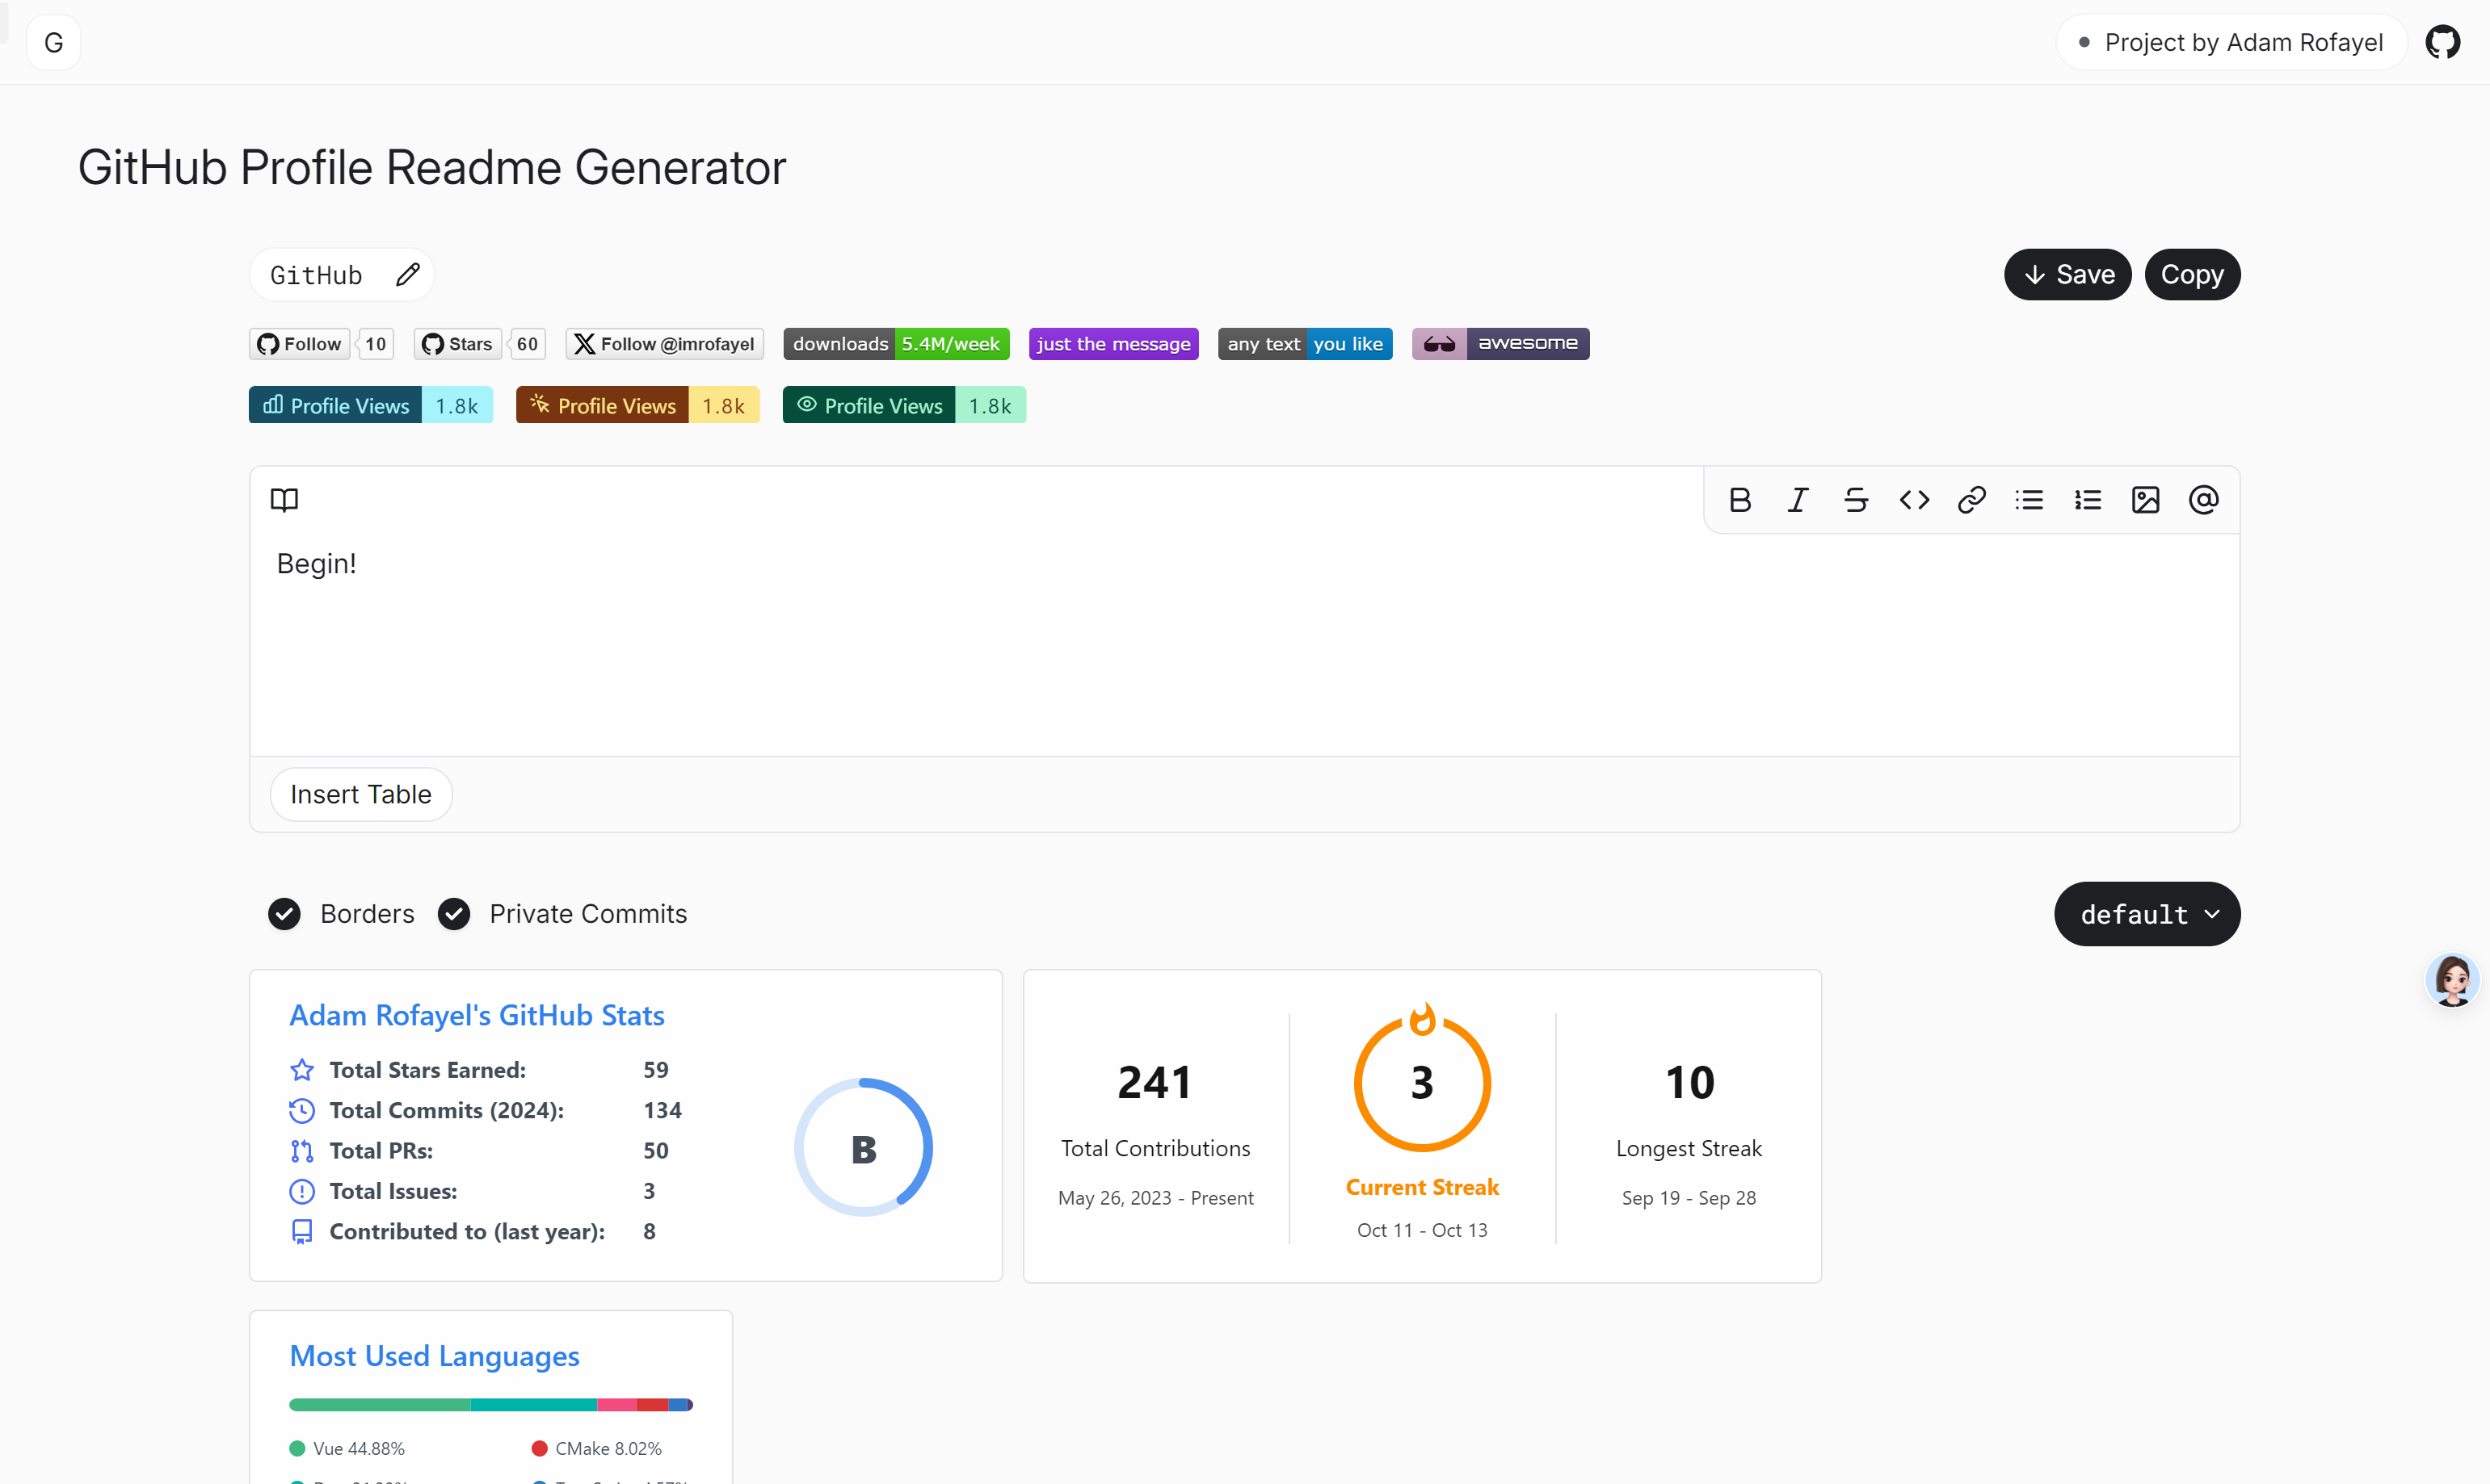The height and width of the screenshot is (1484, 2490).
Task: Select the green Profile Views badge
Action: pyautogui.click(x=904, y=405)
